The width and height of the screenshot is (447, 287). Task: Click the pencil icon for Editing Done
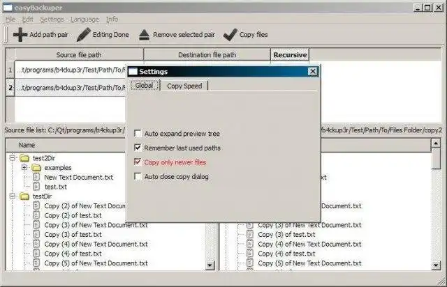tap(84, 35)
